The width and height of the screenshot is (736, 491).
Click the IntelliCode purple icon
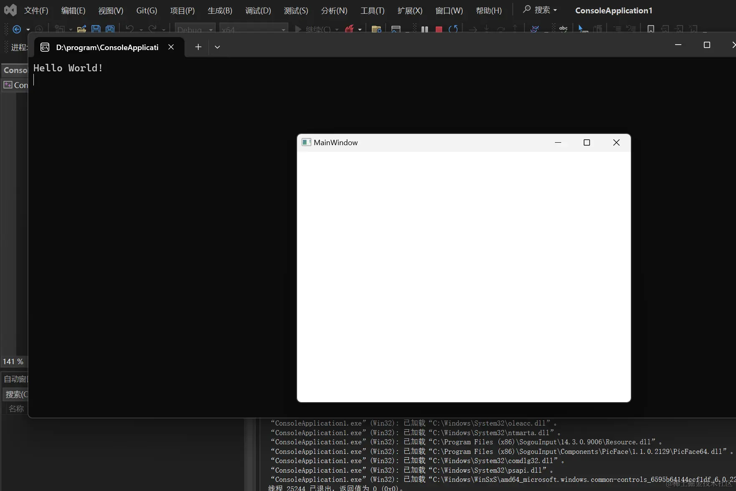(x=534, y=29)
